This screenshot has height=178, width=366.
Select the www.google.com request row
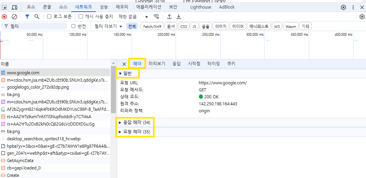55,73
